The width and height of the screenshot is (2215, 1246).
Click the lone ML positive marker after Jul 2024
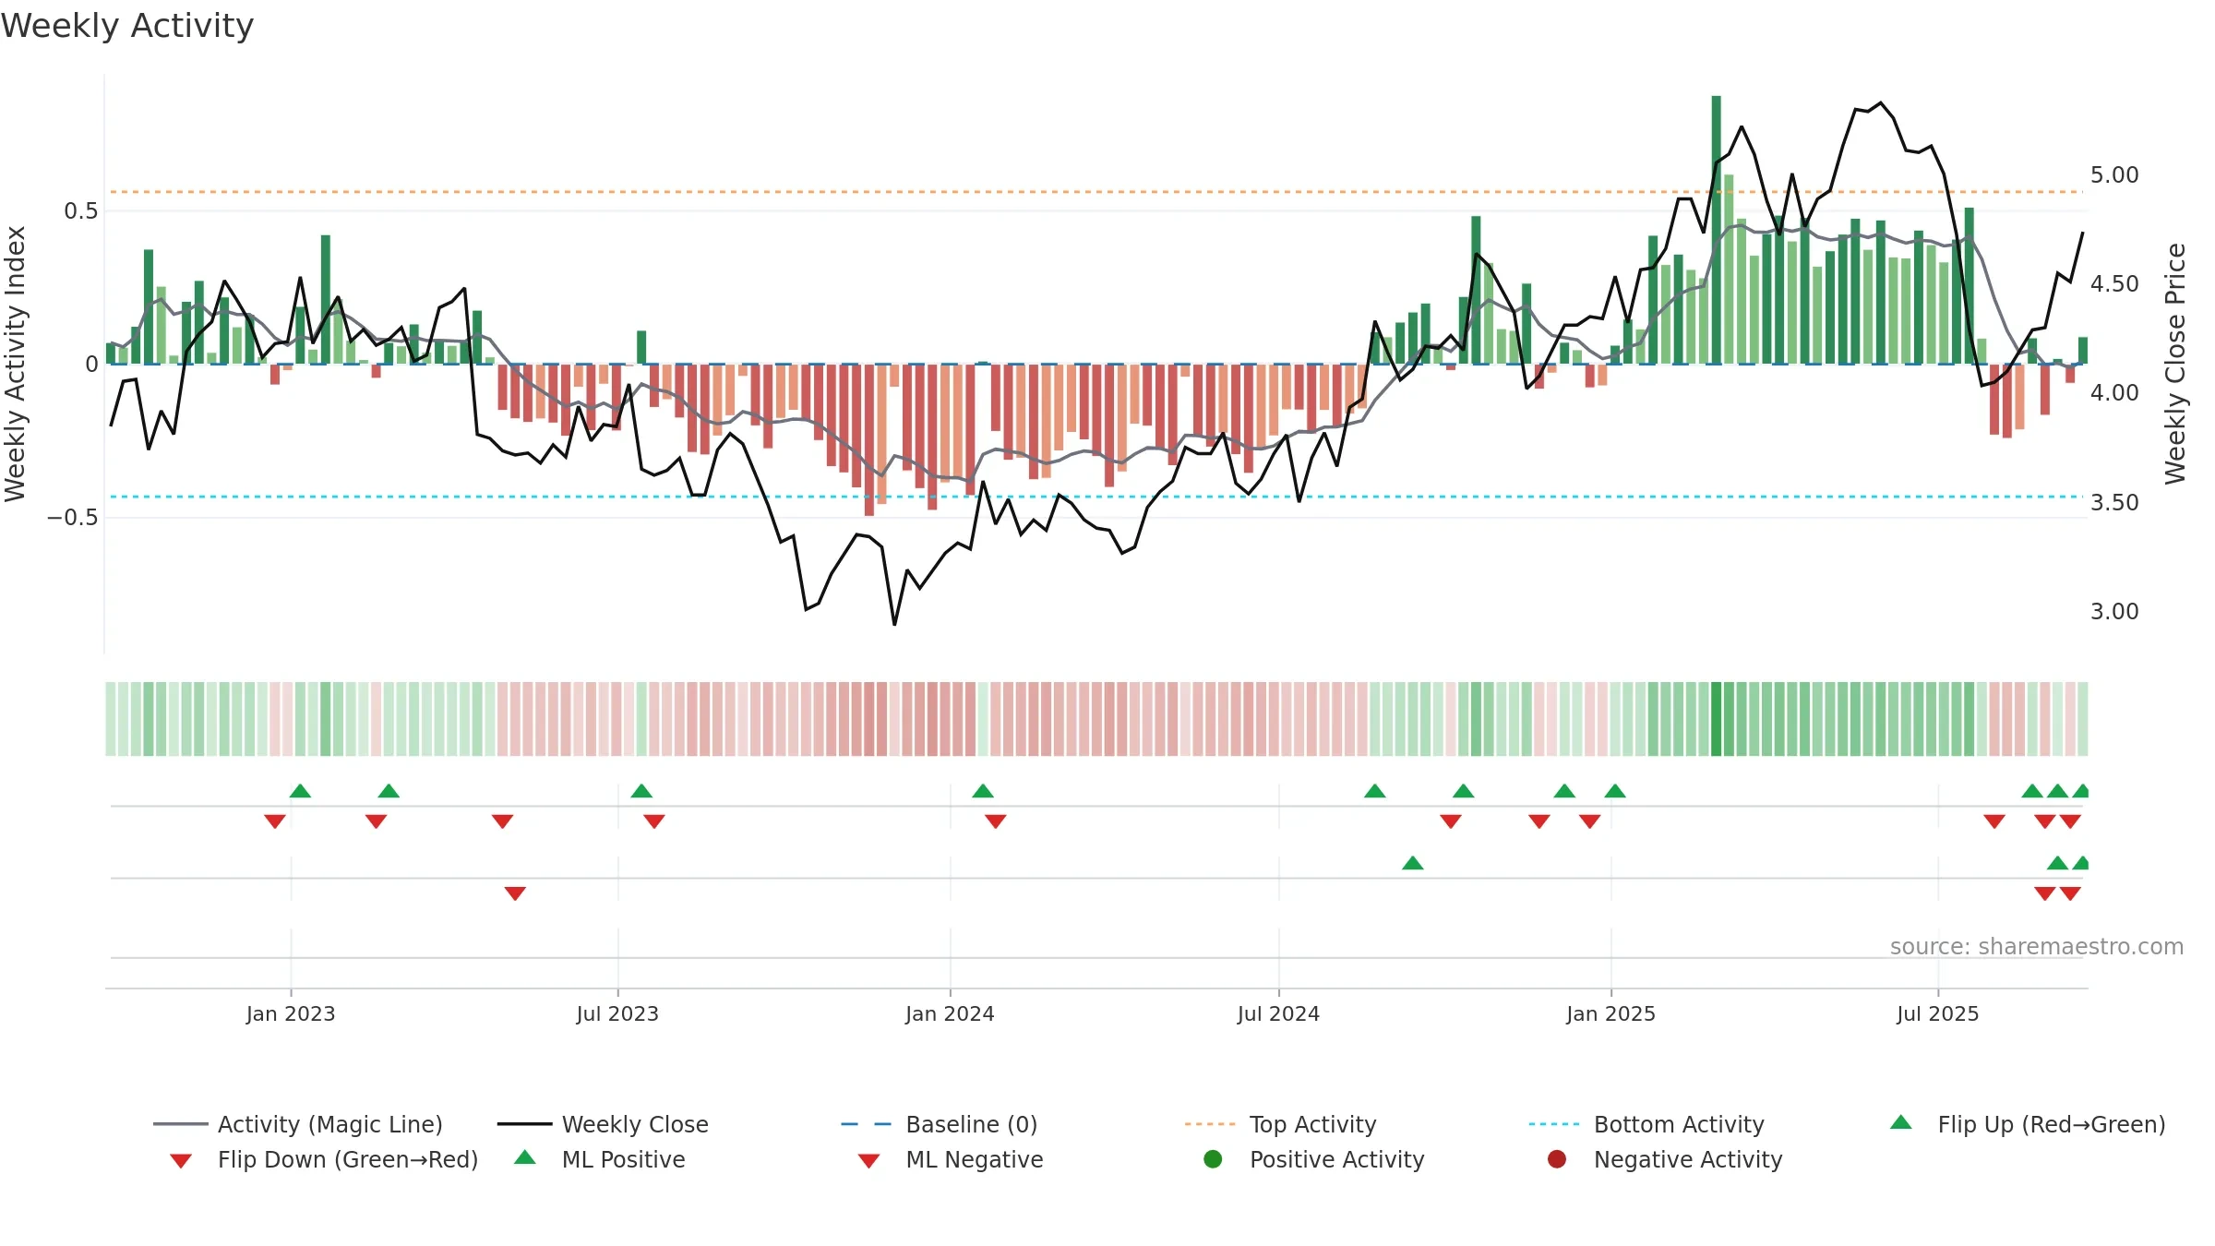(x=1413, y=863)
